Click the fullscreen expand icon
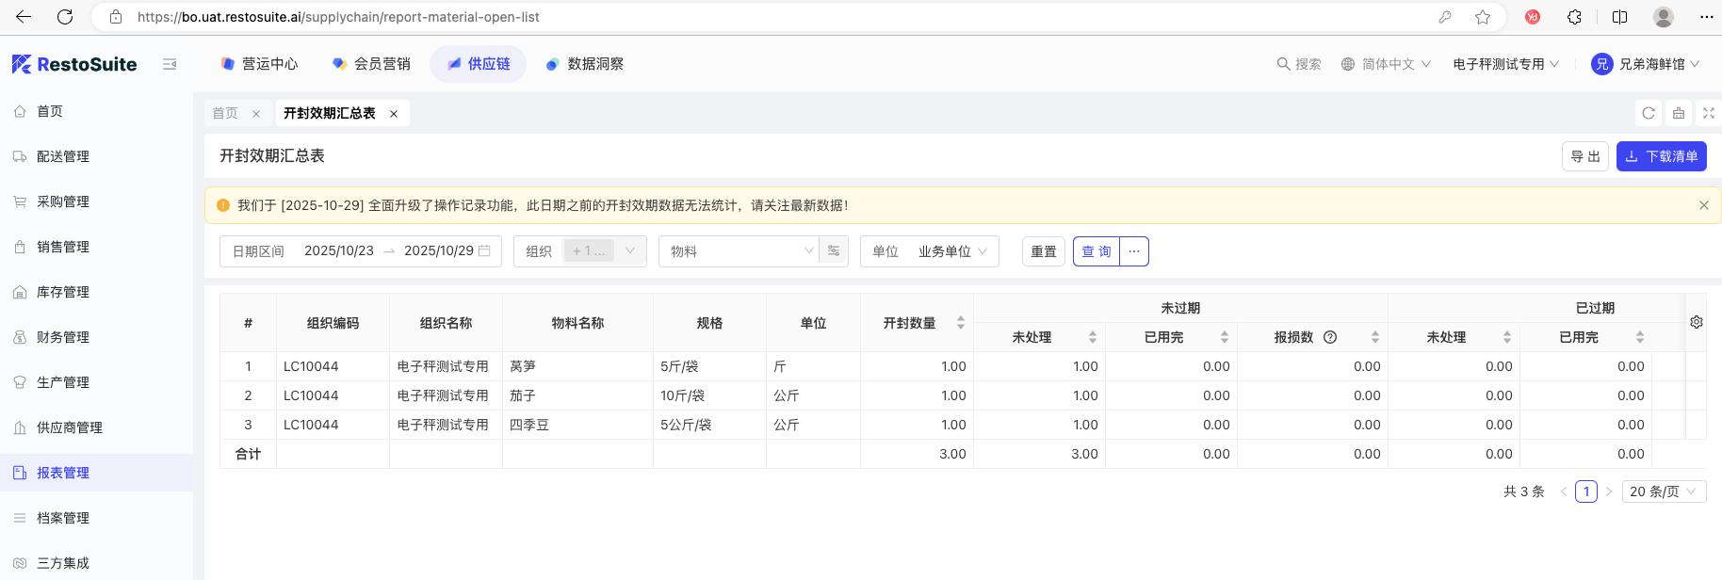 [x=1708, y=113]
